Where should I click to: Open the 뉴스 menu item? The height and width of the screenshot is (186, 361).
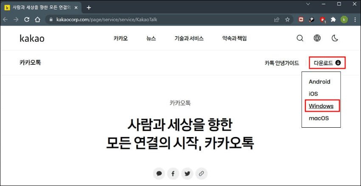tap(151, 39)
